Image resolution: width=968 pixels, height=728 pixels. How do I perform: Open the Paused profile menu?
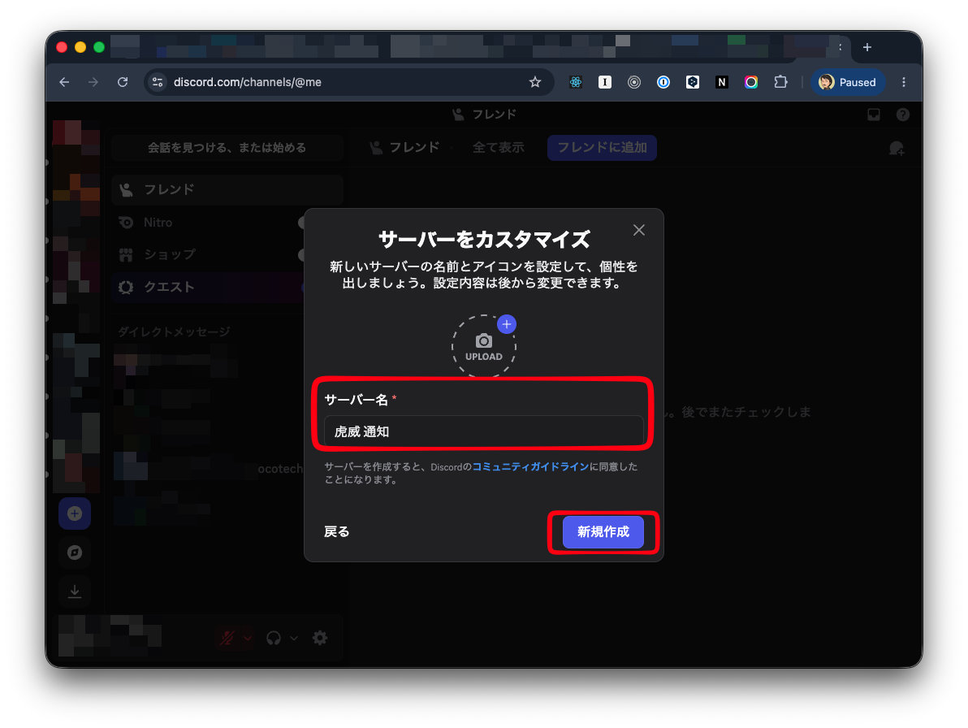tap(848, 82)
